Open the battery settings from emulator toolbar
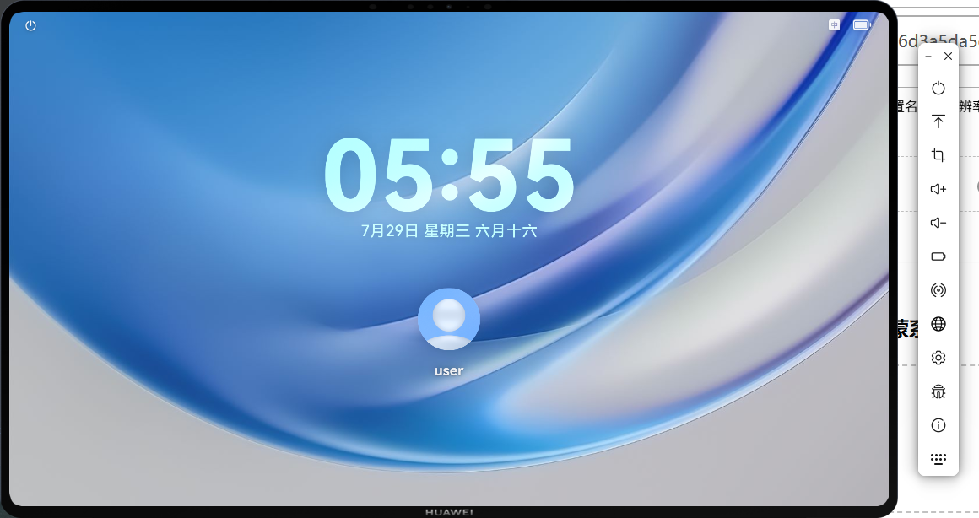 (x=938, y=256)
